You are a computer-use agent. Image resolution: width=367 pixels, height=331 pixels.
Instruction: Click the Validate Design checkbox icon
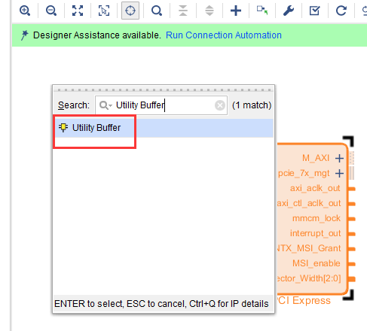point(315,11)
